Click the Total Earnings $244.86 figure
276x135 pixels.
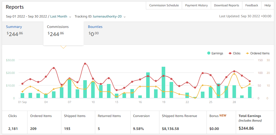[x=246, y=128]
